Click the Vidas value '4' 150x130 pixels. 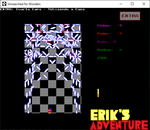[x=120, y=25]
